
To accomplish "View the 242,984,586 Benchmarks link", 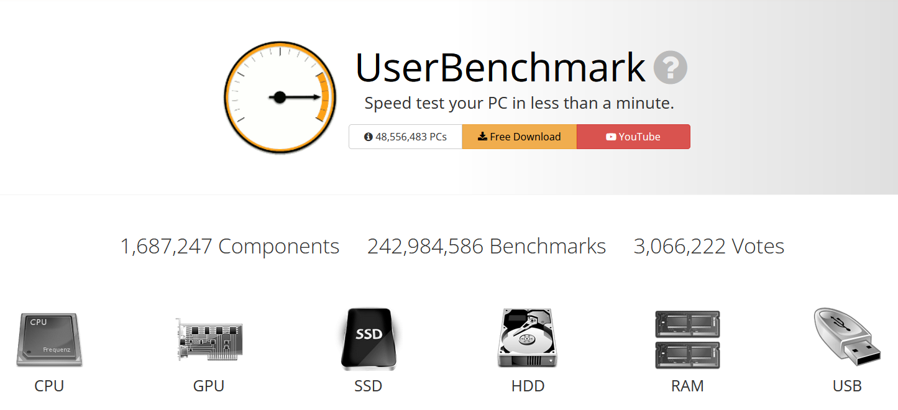I will point(487,247).
